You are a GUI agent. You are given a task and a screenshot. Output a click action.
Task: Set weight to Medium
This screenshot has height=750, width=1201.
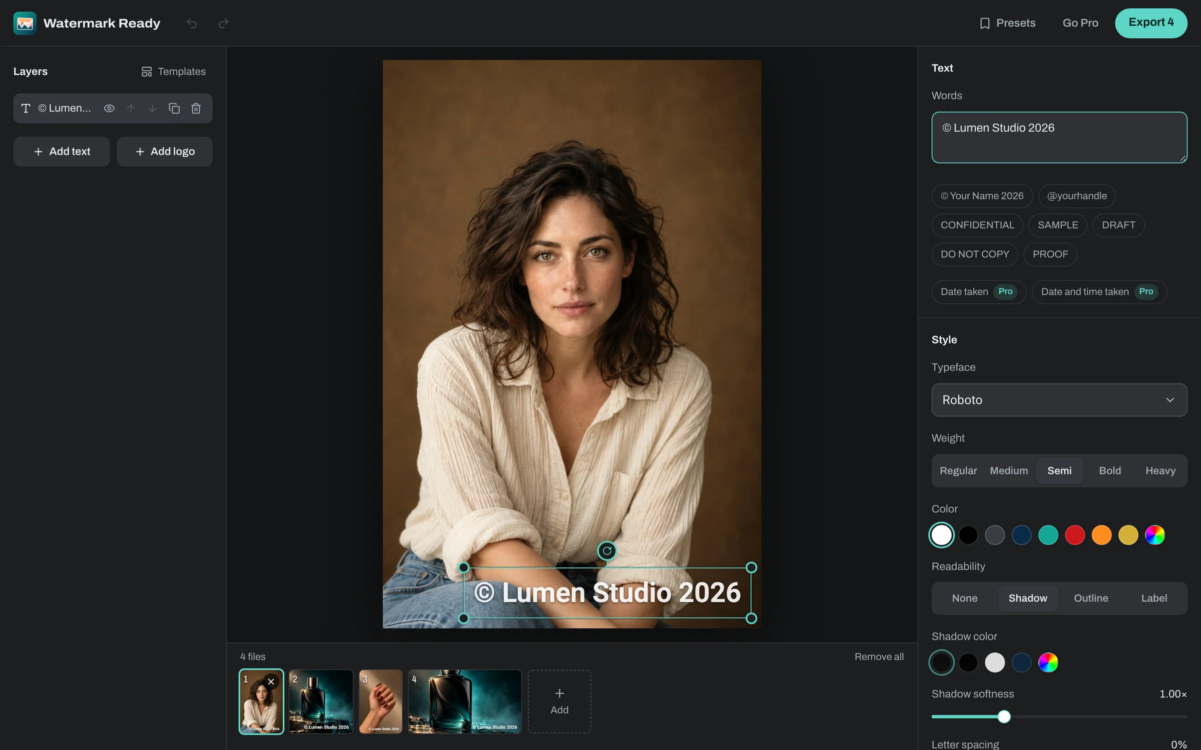tap(1009, 470)
